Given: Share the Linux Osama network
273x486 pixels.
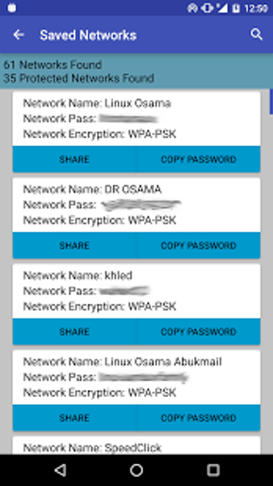Looking at the screenshot, I should click(x=74, y=159).
